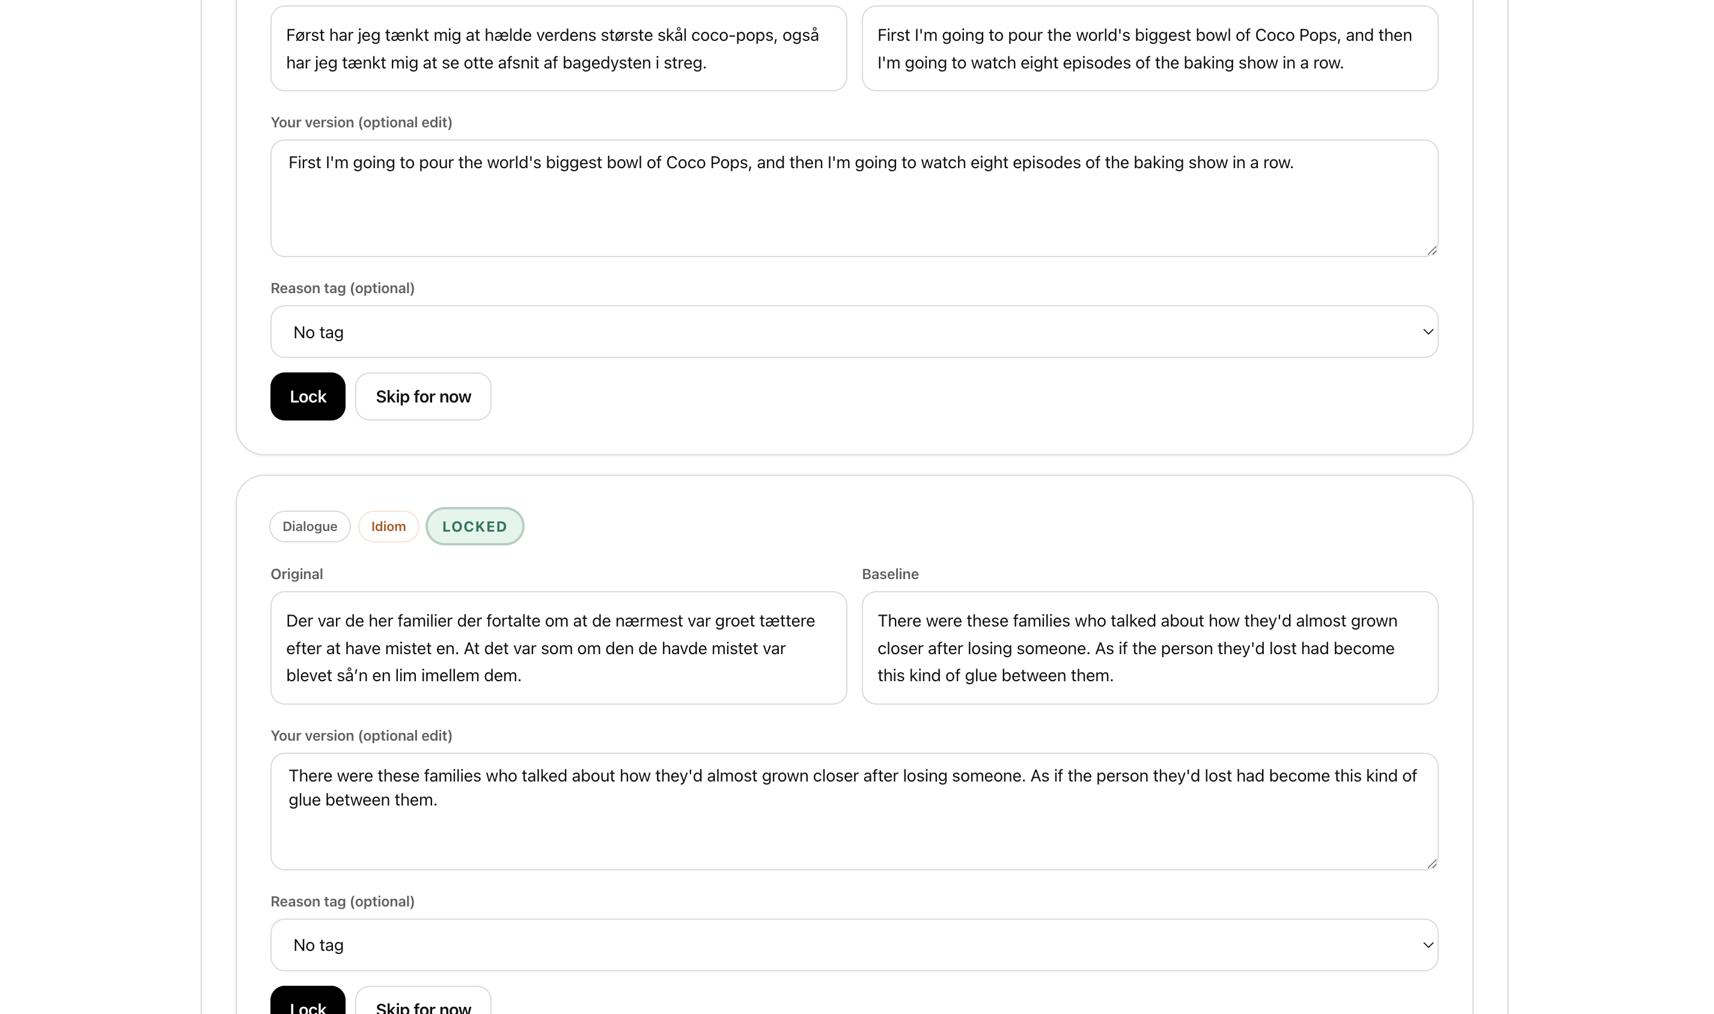Click the Danish Coco Pops original text
Screen dimensions: 1714x1014
pos(558,49)
